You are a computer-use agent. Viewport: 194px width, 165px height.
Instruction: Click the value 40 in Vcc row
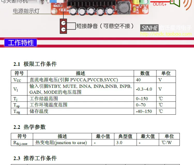pos(145,80)
